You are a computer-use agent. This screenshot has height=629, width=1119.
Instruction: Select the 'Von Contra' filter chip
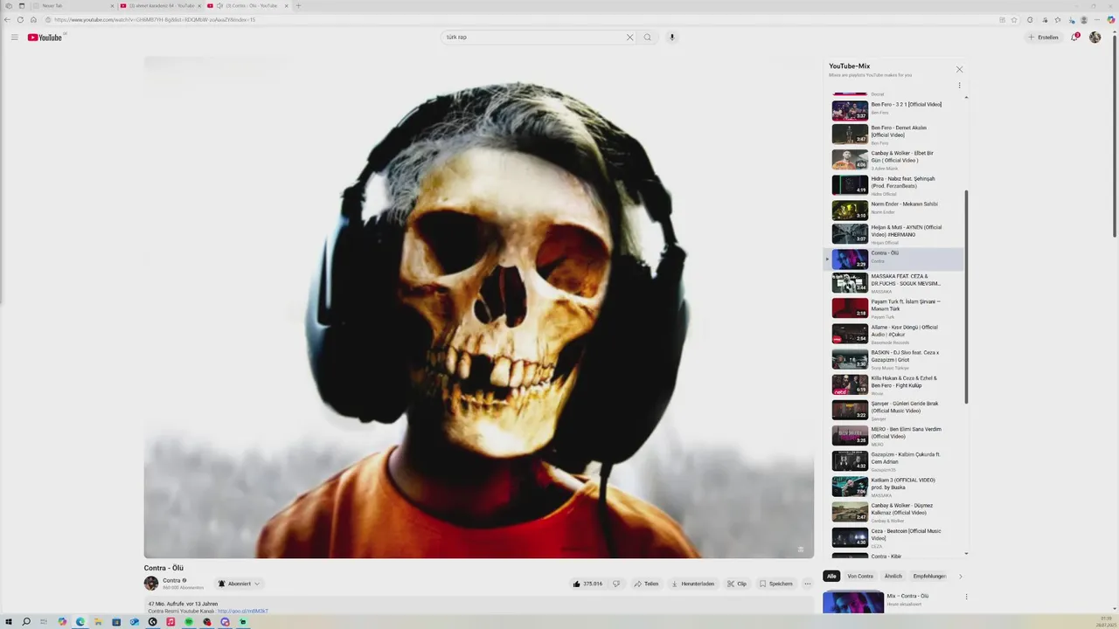point(860,576)
